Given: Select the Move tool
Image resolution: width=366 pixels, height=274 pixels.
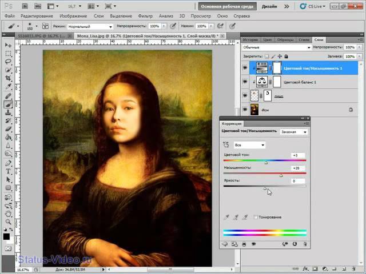Looking at the screenshot, I should [x=9, y=44].
